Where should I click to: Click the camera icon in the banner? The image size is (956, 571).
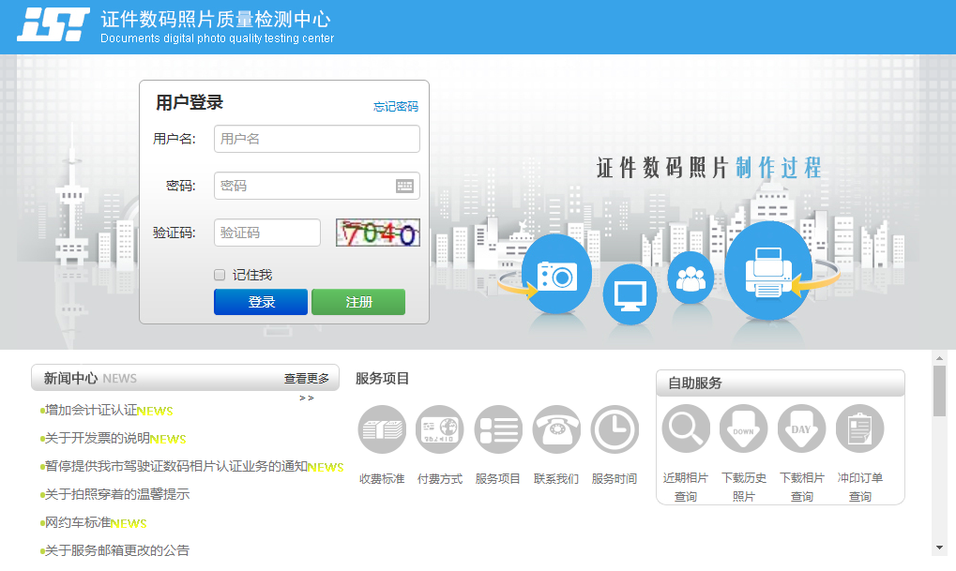pyautogui.click(x=556, y=276)
